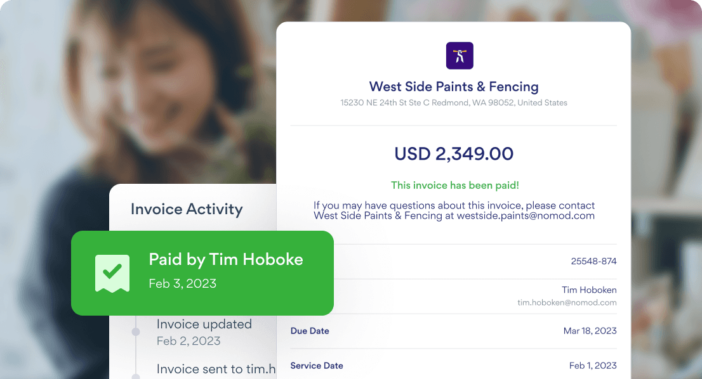Click the Redmond, WA business address
This screenshot has height=379, width=702.
tap(453, 103)
